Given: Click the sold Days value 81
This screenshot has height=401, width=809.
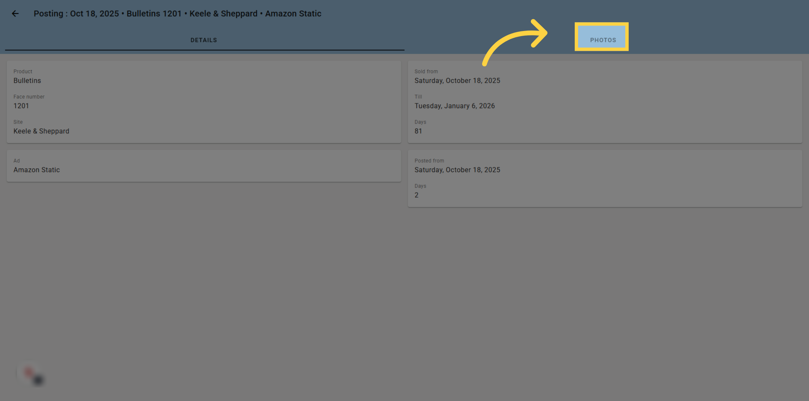Looking at the screenshot, I should pyautogui.click(x=418, y=131).
